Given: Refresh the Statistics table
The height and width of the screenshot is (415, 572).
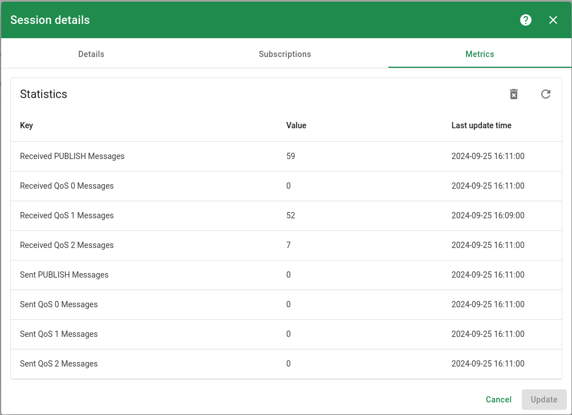Looking at the screenshot, I should coord(546,94).
